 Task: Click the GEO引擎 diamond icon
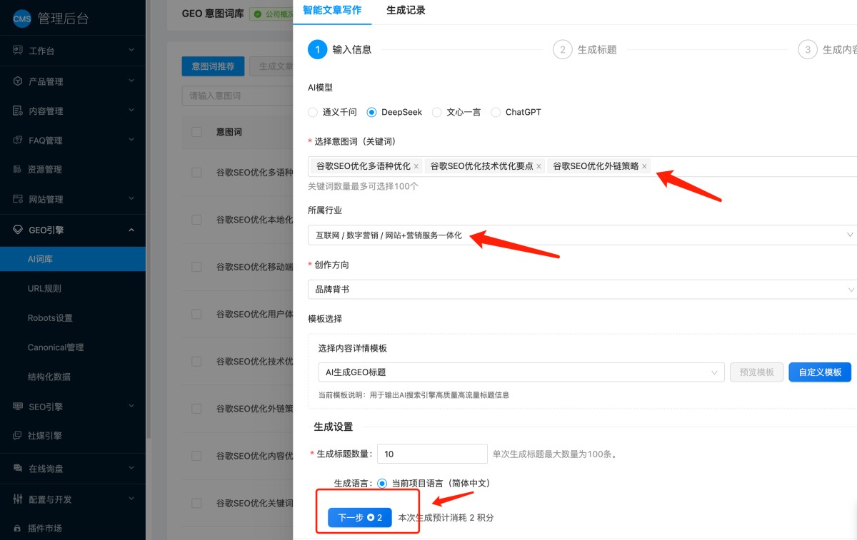click(18, 230)
